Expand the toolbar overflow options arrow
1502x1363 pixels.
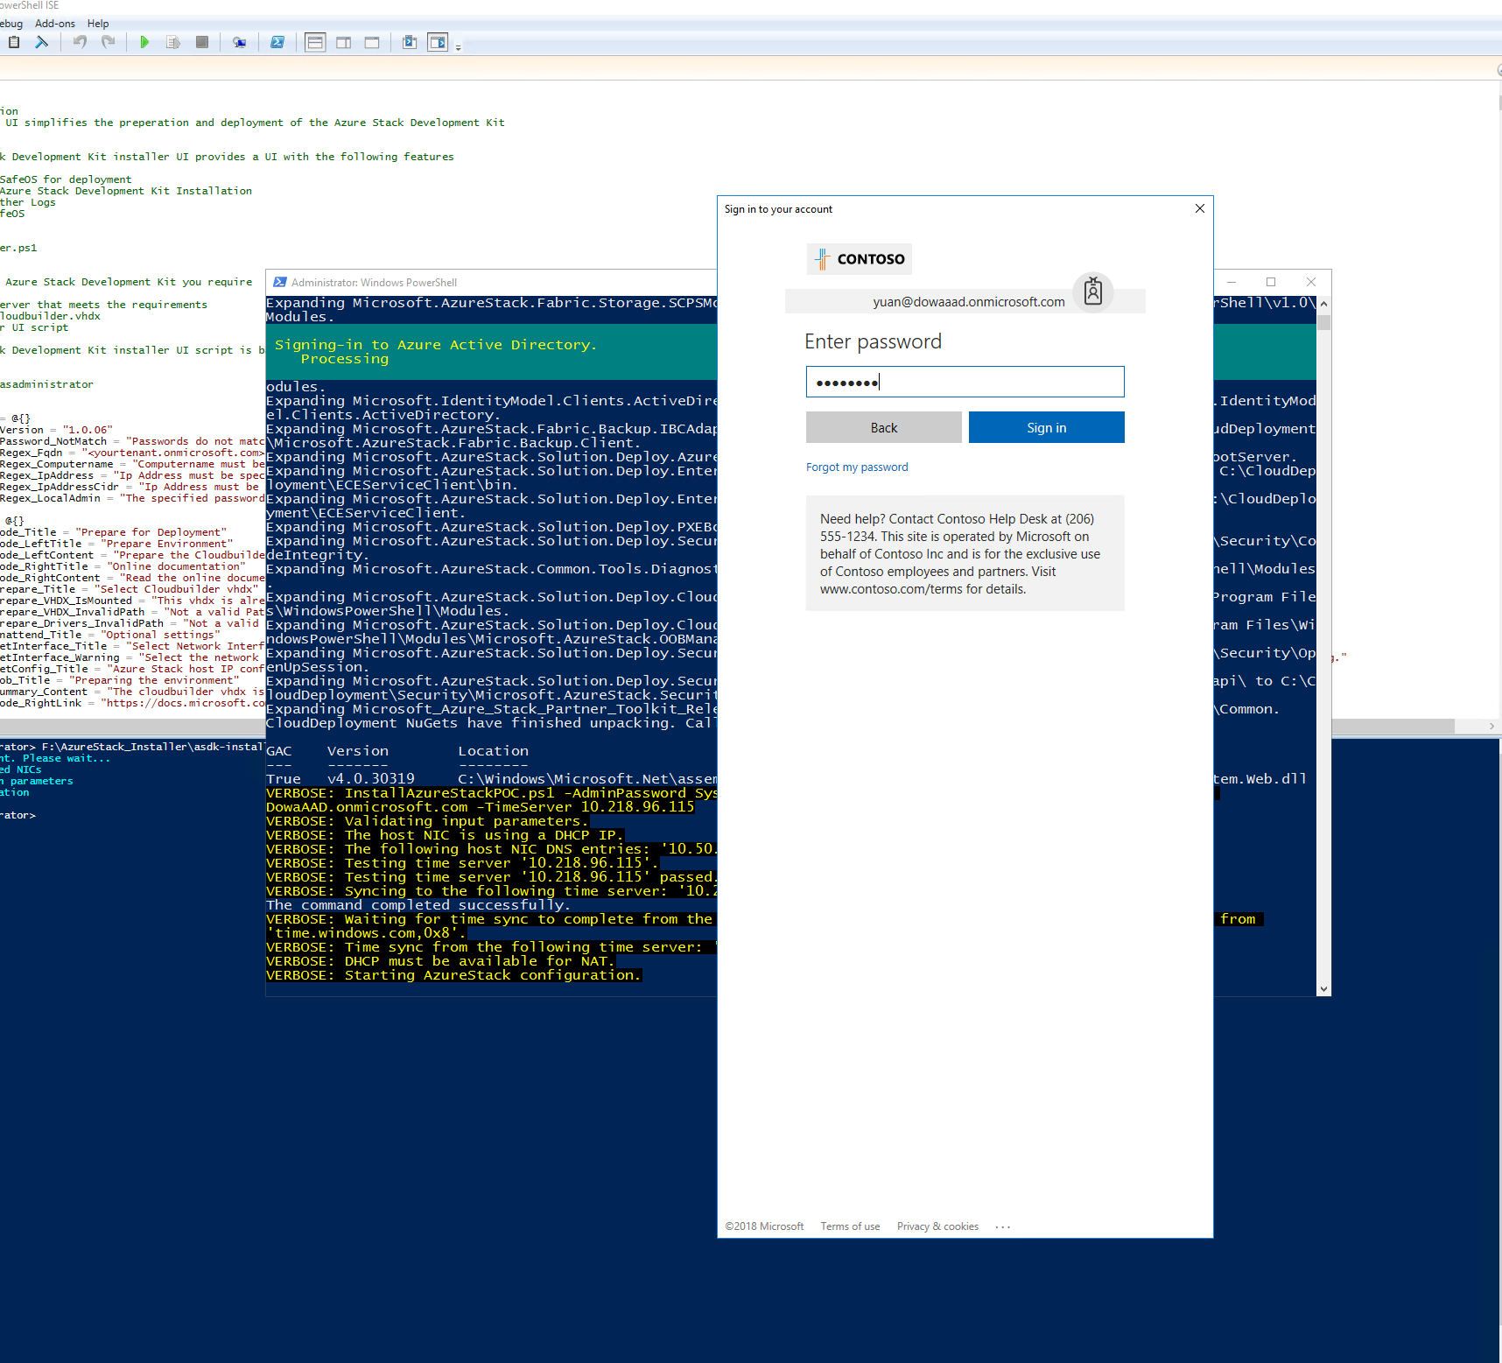pyautogui.click(x=458, y=47)
